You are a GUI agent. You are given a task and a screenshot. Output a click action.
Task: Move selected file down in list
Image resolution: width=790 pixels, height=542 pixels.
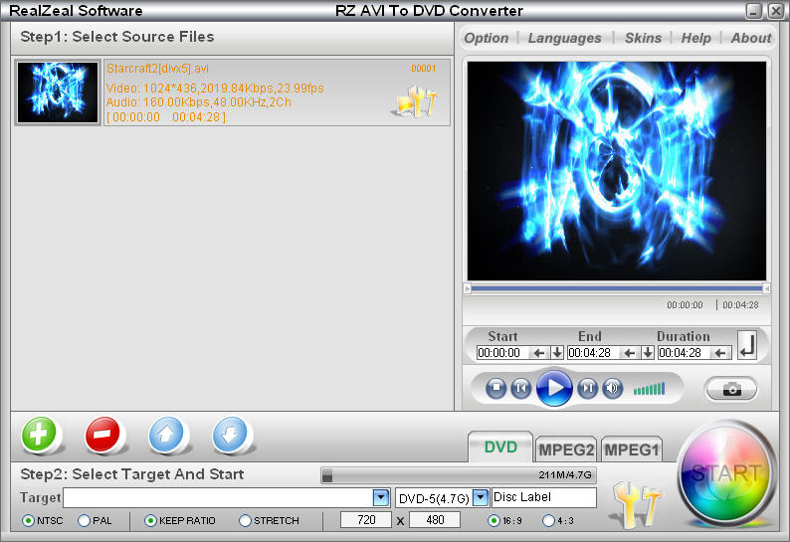231,435
